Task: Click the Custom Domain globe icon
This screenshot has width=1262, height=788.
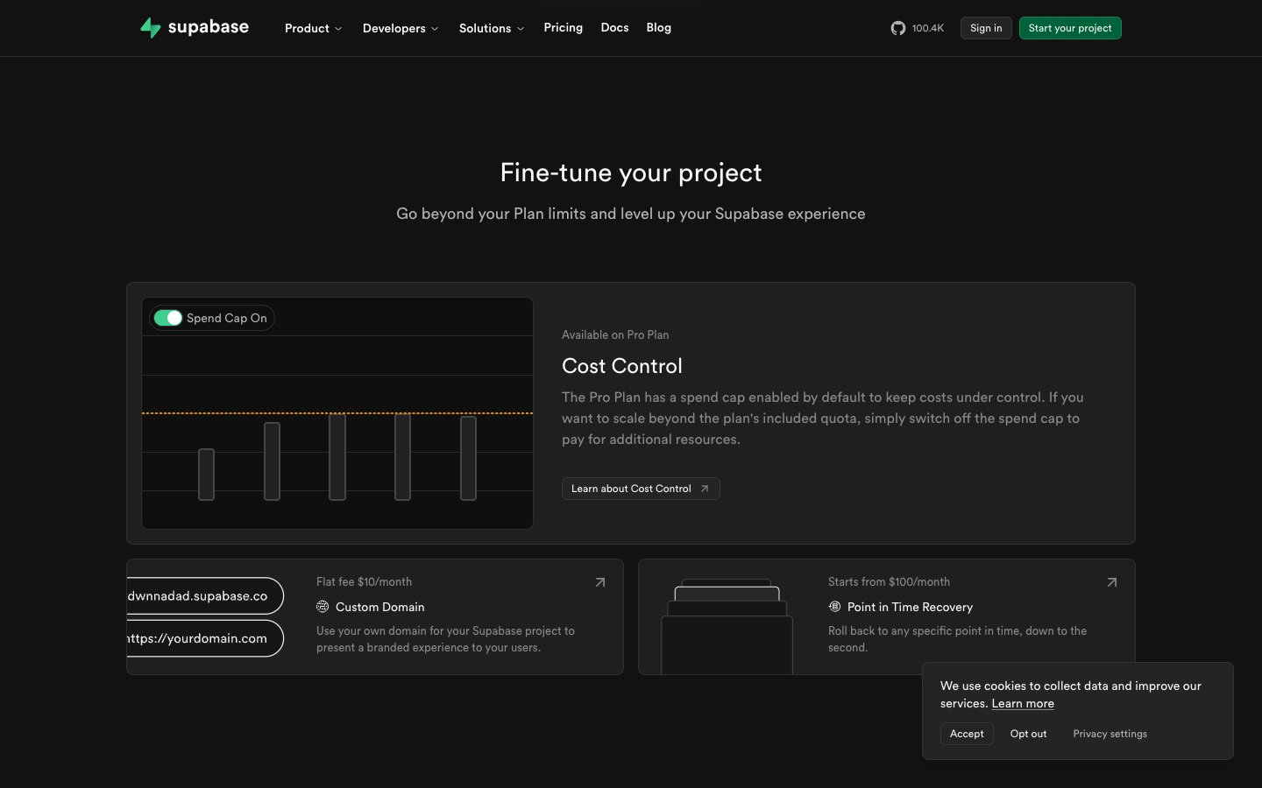Action: [323, 607]
